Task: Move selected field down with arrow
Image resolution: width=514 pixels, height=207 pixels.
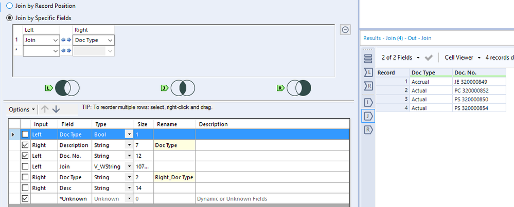Action: pyautogui.click(x=56, y=109)
